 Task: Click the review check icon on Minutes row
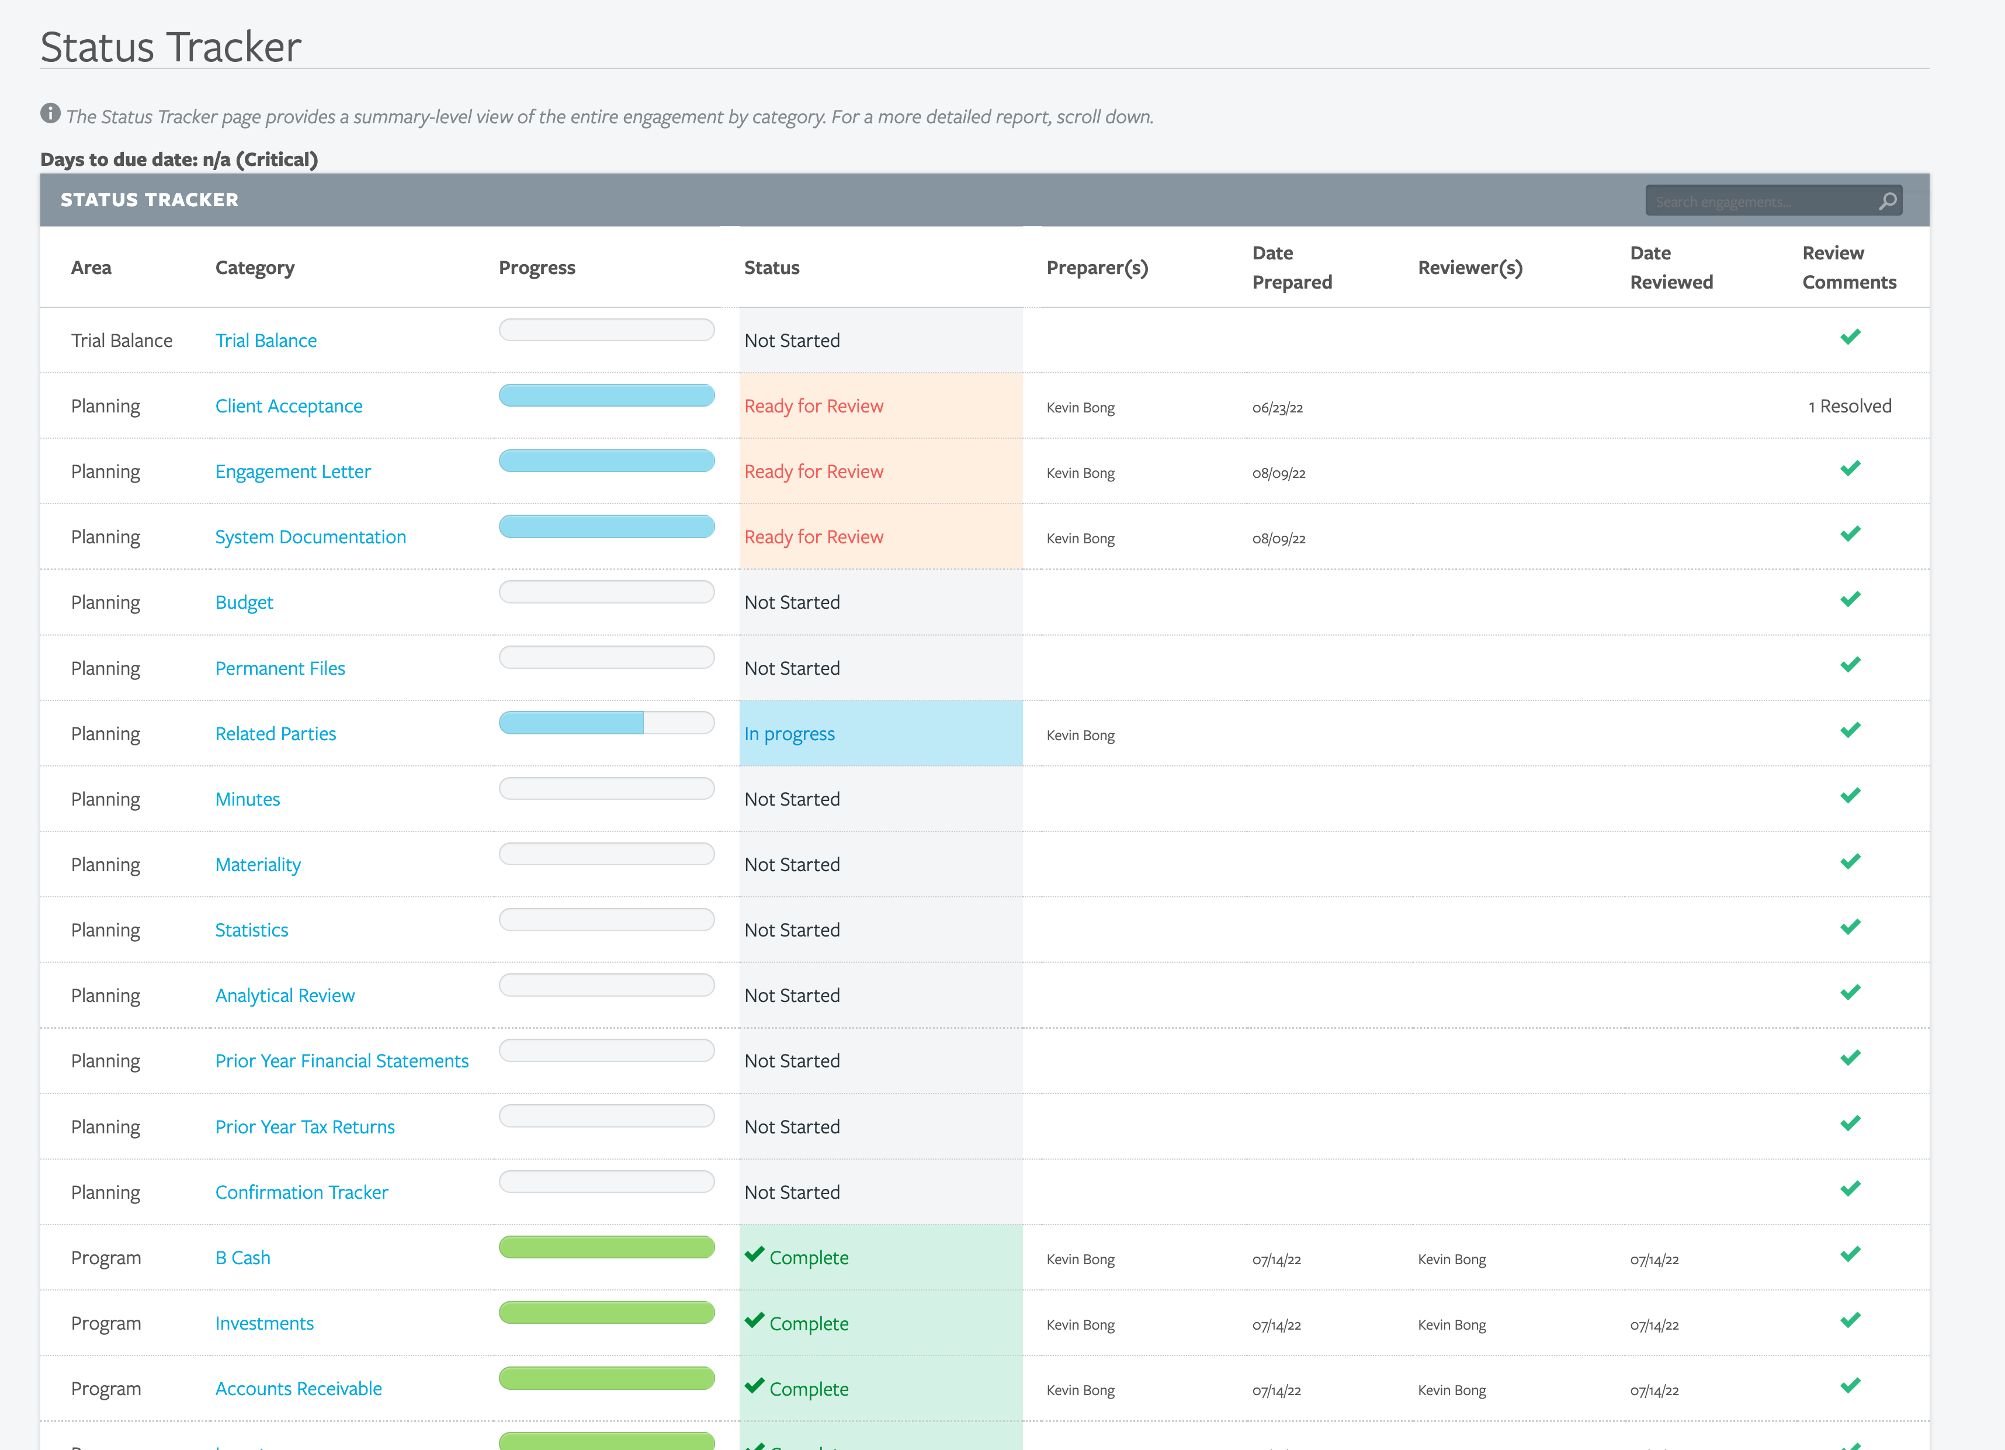[1850, 795]
